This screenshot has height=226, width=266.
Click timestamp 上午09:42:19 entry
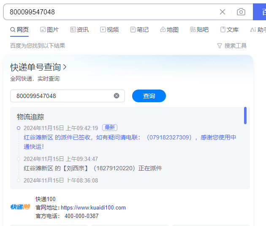pos(61,128)
